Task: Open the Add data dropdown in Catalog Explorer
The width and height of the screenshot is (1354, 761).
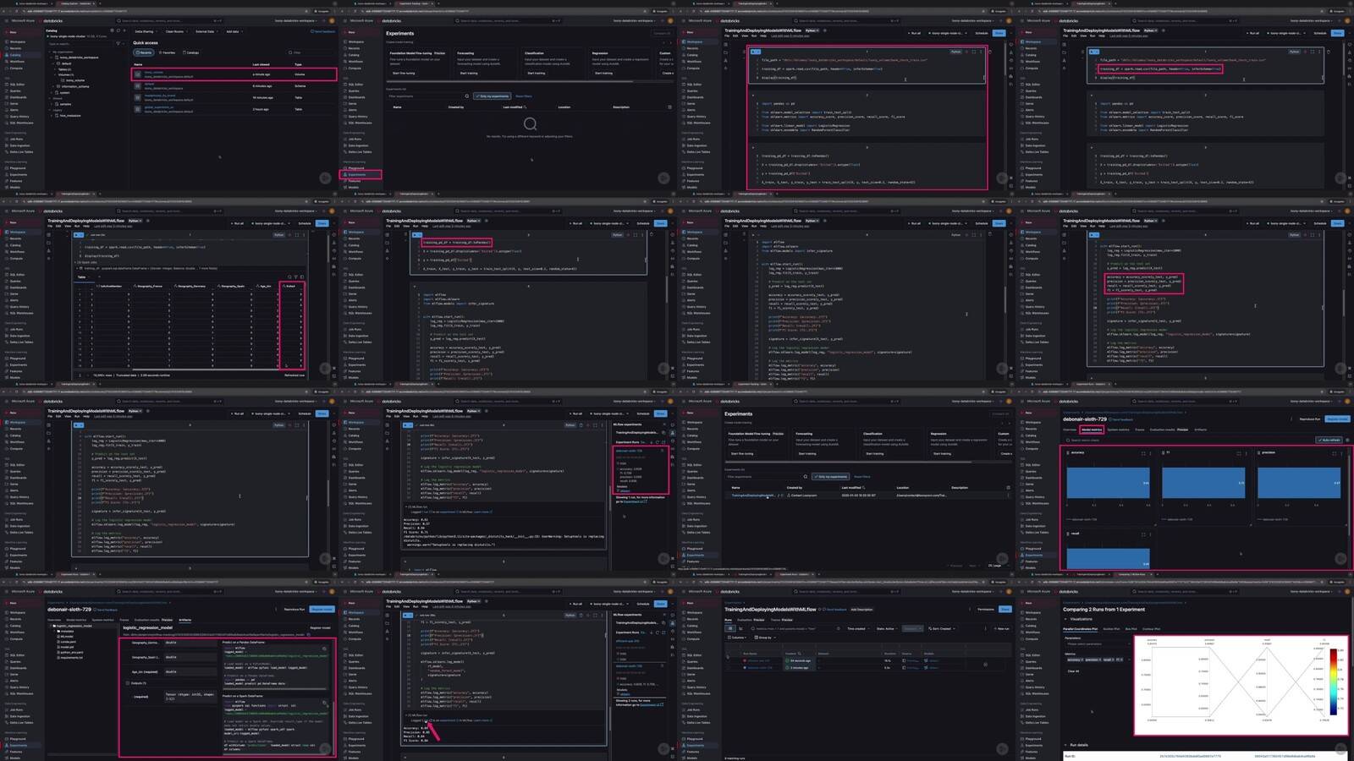Action: point(234,31)
